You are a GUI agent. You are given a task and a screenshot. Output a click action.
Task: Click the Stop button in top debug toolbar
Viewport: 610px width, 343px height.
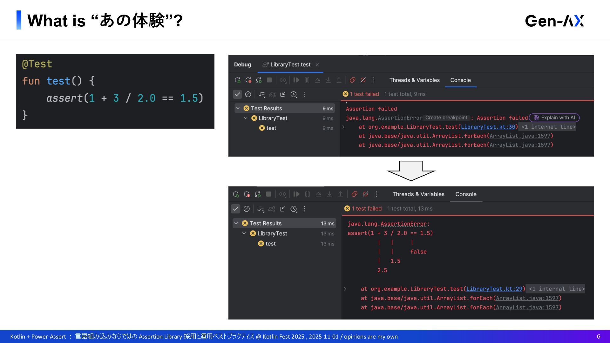click(x=269, y=80)
